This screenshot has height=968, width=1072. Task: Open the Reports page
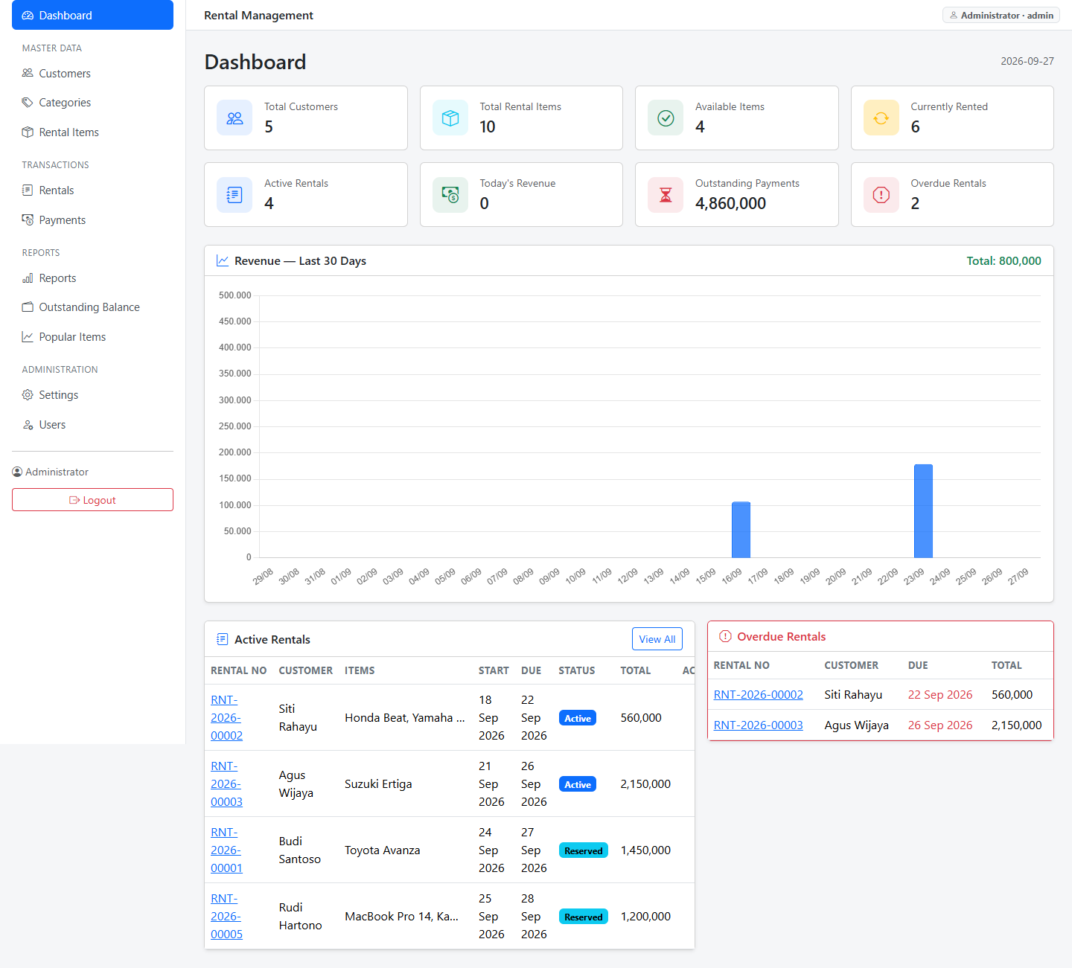(x=92, y=278)
